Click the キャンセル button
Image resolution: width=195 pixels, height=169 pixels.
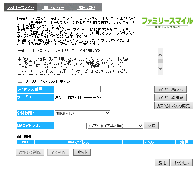[182, 163]
